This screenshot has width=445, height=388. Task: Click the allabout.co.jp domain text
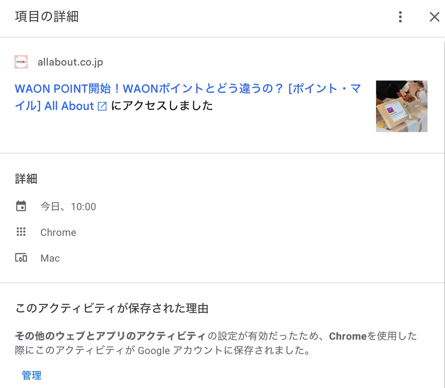point(70,62)
